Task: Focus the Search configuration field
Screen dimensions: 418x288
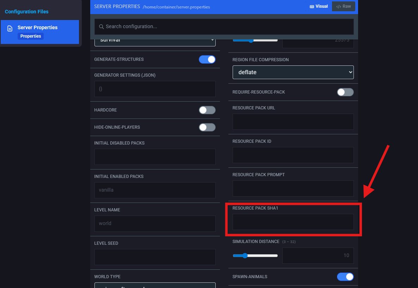Action: coord(224,27)
